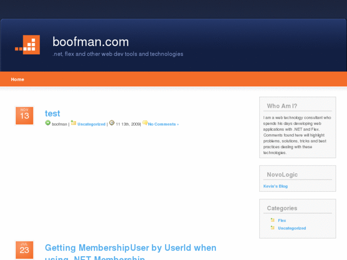Click the NovoLogic sidebar heading
Screen dimensions: 347x260
click(282, 175)
